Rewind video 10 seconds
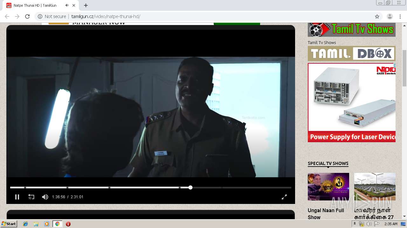 31,197
